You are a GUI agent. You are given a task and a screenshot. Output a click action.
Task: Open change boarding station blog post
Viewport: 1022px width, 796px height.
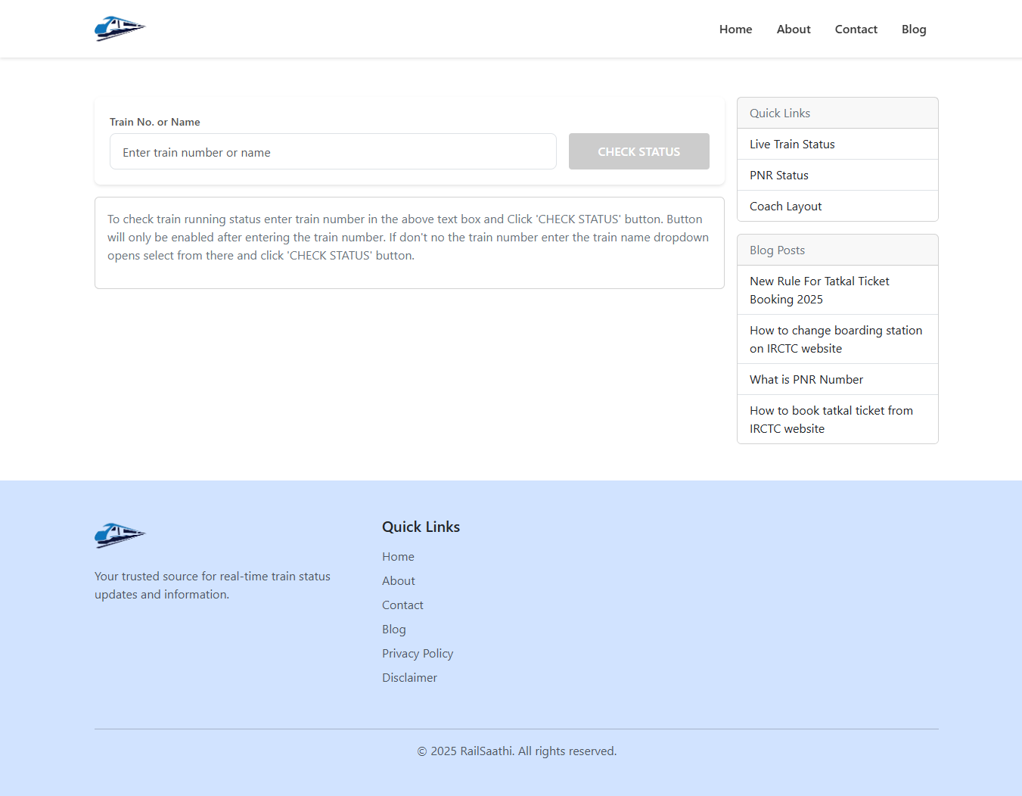point(835,340)
